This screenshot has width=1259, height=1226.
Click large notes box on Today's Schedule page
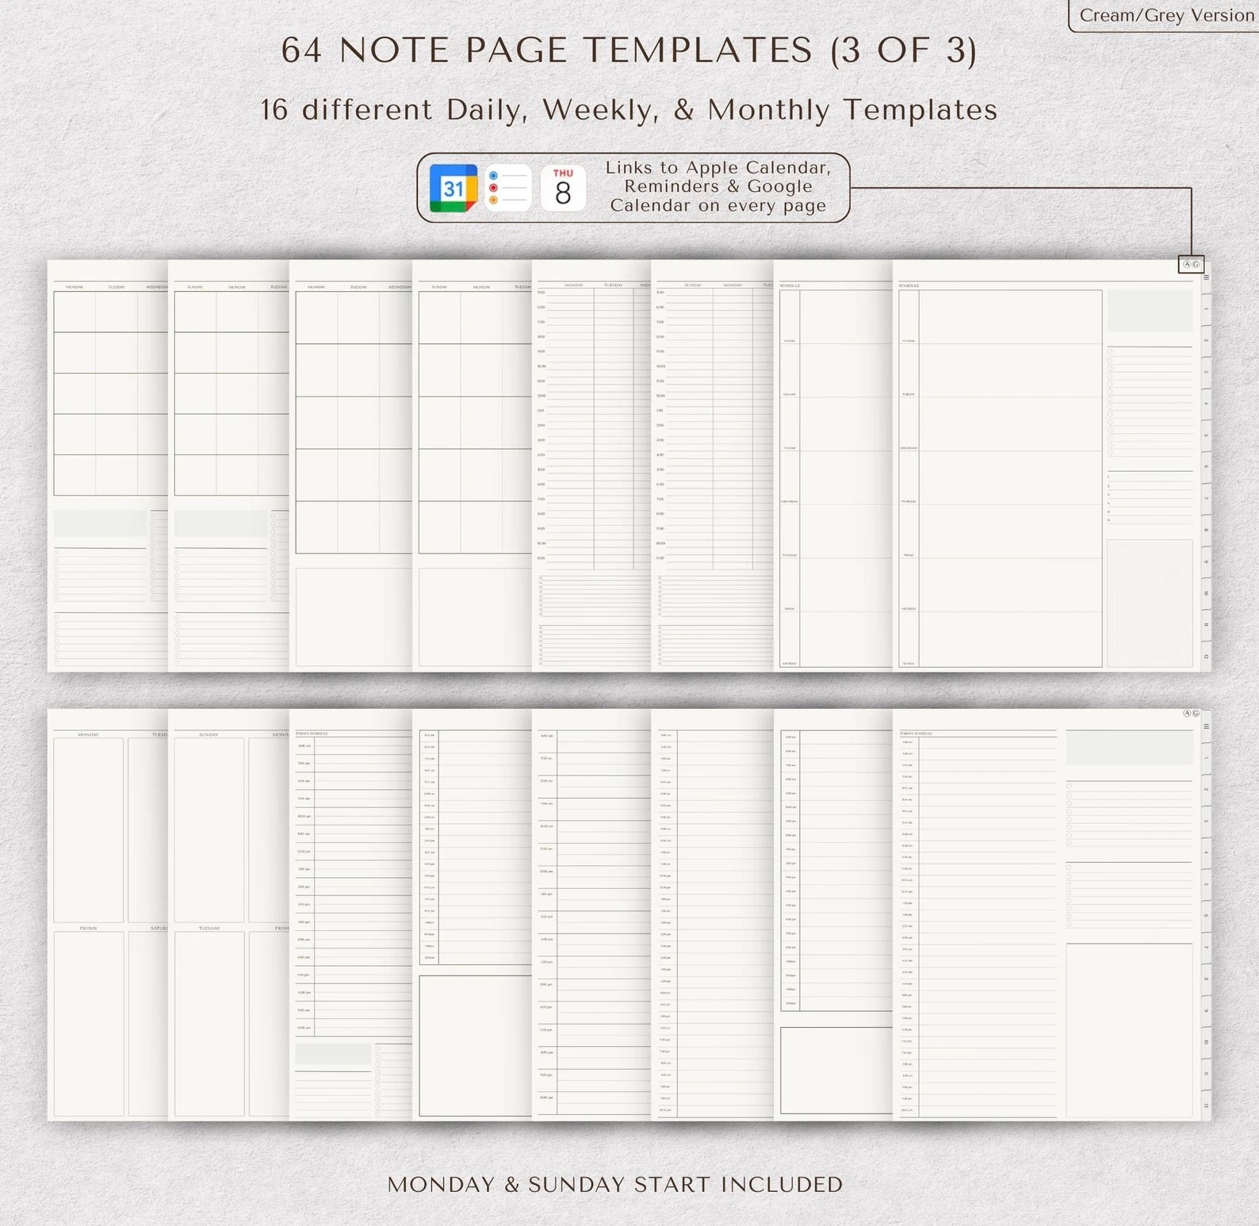point(1129,1029)
